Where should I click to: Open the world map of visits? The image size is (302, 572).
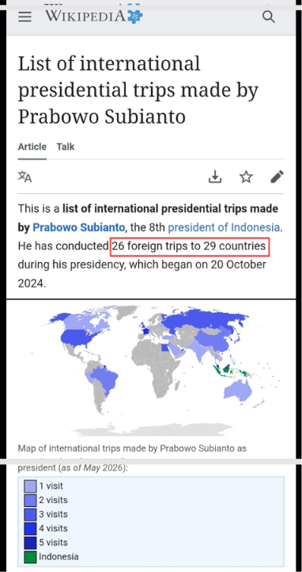pyautogui.click(x=151, y=370)
